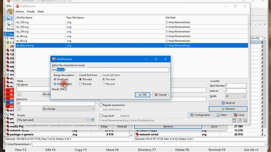
Task: Click the first small table icon below Close
Action: pos(234,120)
